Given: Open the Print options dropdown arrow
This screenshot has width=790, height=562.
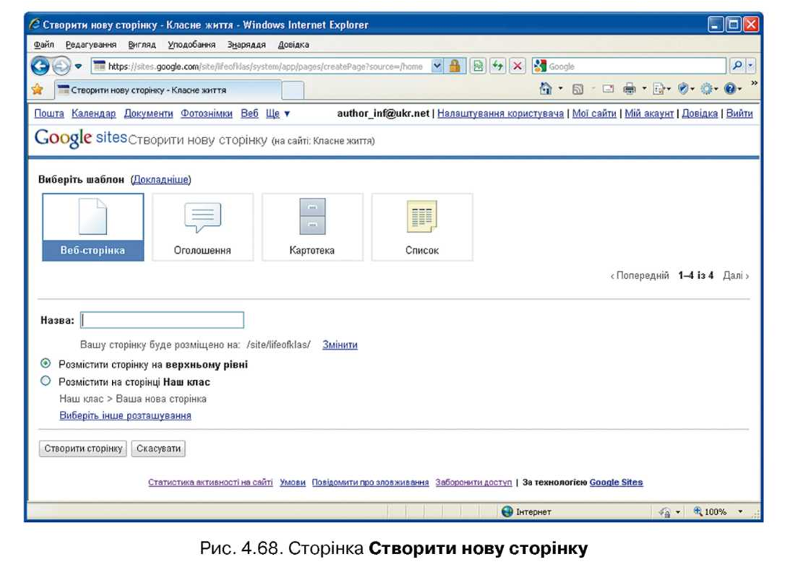Looking at the screenshot, I should 644,89.
